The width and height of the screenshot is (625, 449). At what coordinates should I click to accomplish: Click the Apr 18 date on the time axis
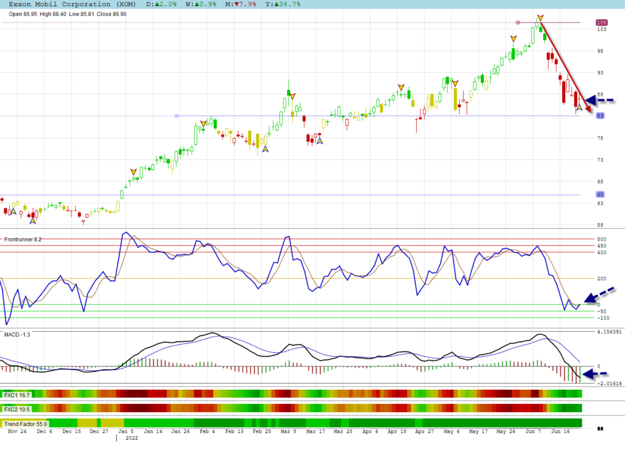pyautogui.click(x=397, y=431)
